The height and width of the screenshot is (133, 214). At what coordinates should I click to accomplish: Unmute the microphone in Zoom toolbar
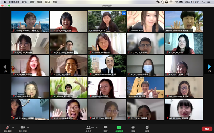coord(7,127)
